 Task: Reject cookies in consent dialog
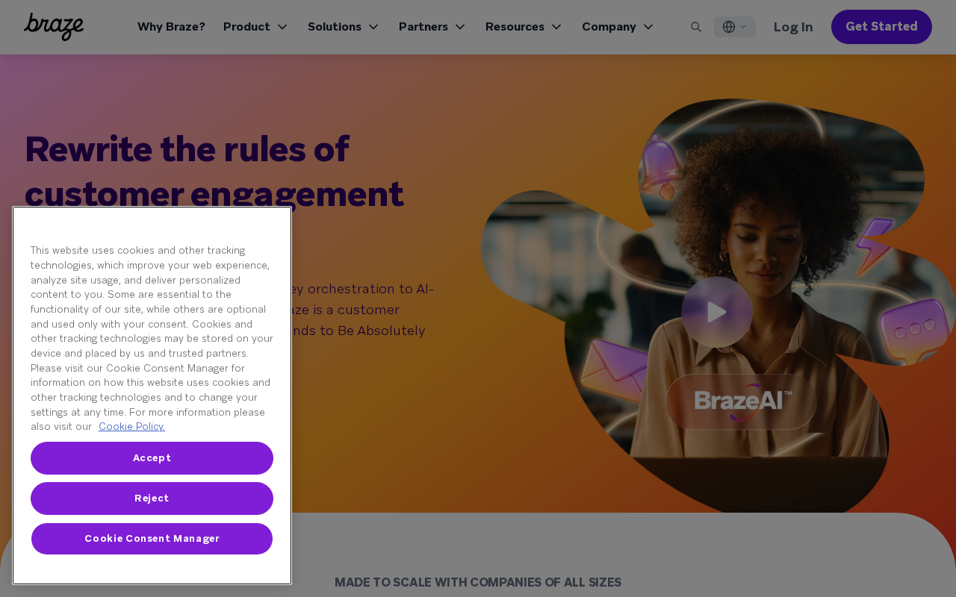click(x=152, y=498)
